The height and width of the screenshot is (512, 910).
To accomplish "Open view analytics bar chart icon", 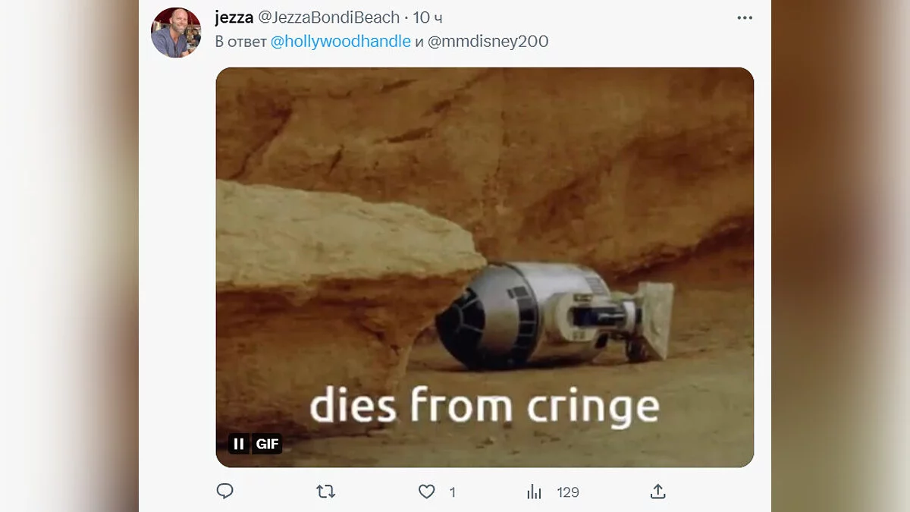I will click(534, 492).
